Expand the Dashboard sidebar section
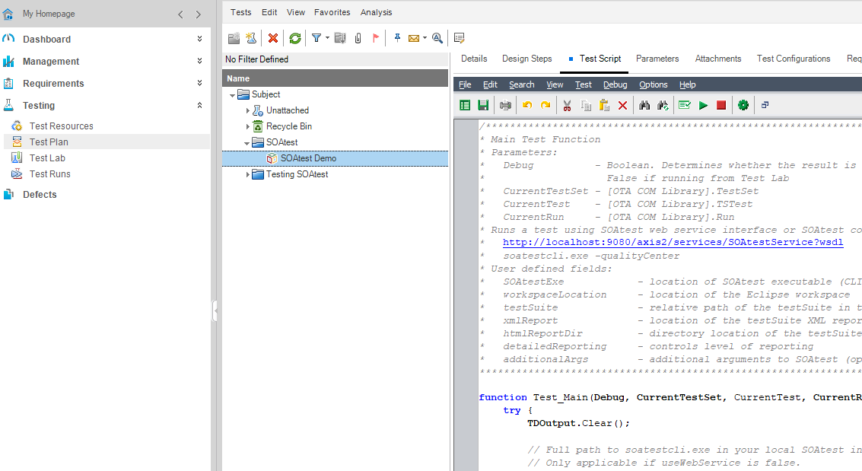 click(199, 39)
